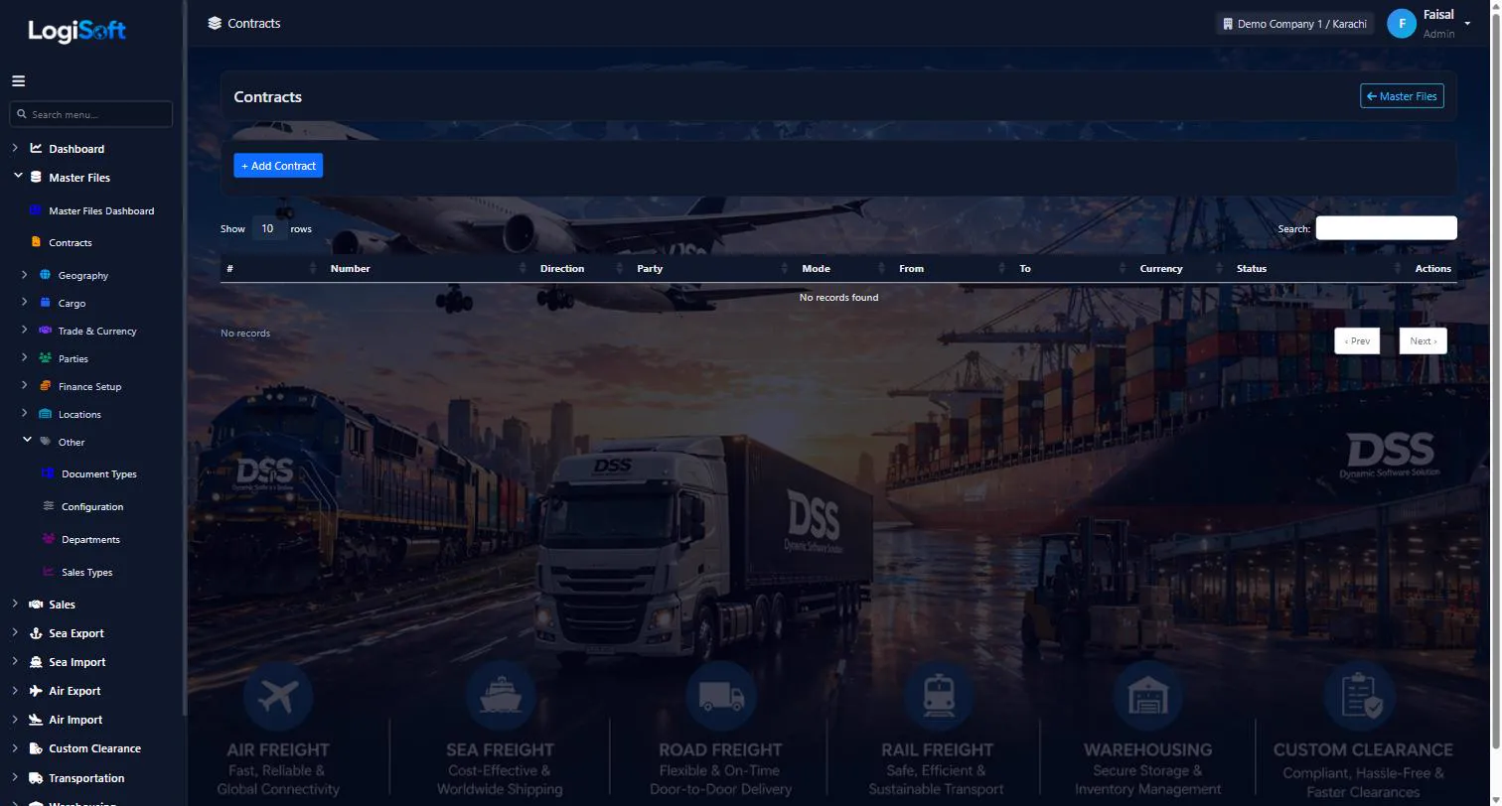Screen dimensions: 1502x806
Task: Return via Master Files back button
Action: pyautogui.click(x=1402, y=96)
